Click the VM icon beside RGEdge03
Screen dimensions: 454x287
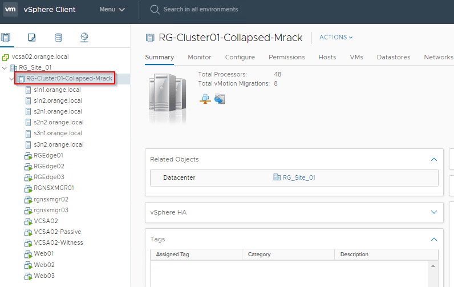pos(28,177)
